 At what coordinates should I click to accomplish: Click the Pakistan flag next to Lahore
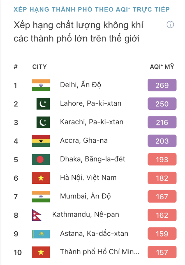tap(43, 104)
